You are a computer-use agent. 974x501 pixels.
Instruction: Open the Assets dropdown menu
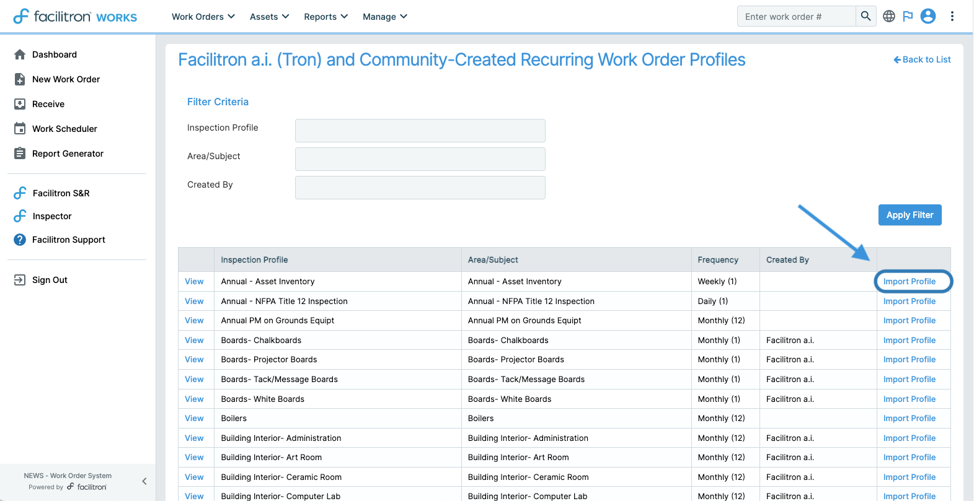click(269, 17)
